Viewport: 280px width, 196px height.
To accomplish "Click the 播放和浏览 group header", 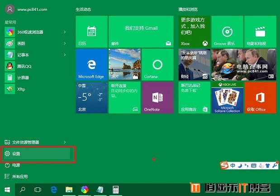I will point(188,9).
